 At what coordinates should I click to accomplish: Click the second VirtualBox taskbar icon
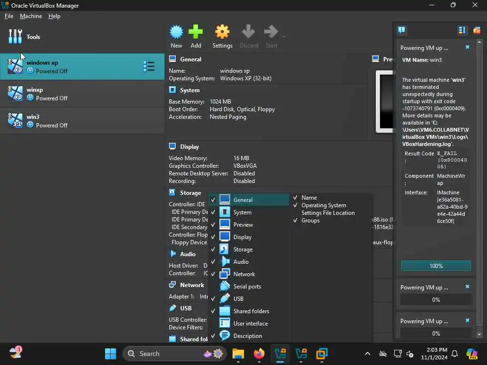click(x=301, y=354)
